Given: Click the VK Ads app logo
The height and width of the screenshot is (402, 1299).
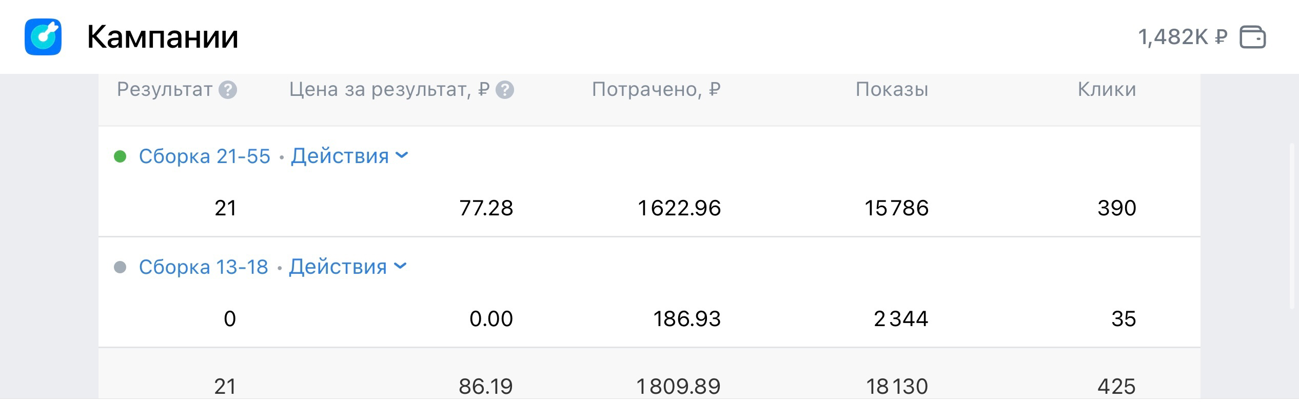Looking at the screenshot, I should [x=43, y=37].
